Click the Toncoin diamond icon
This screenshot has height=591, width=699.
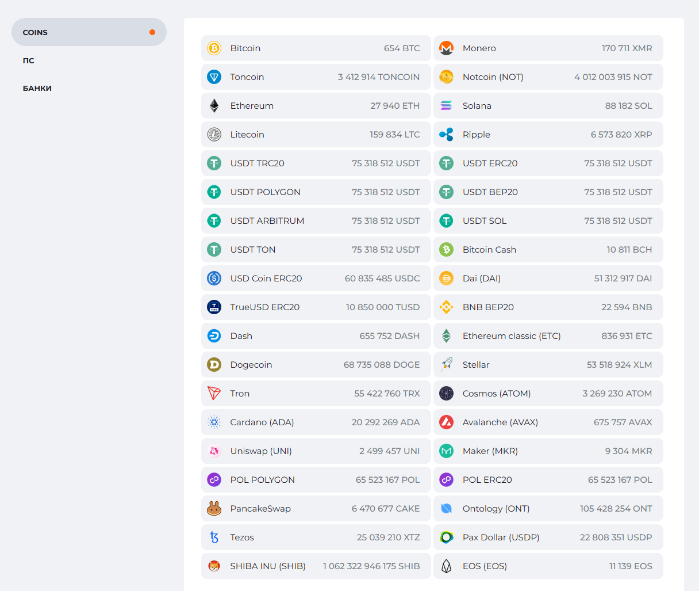point(214,77)
